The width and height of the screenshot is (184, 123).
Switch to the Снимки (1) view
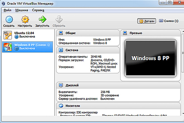pos(168,21)
